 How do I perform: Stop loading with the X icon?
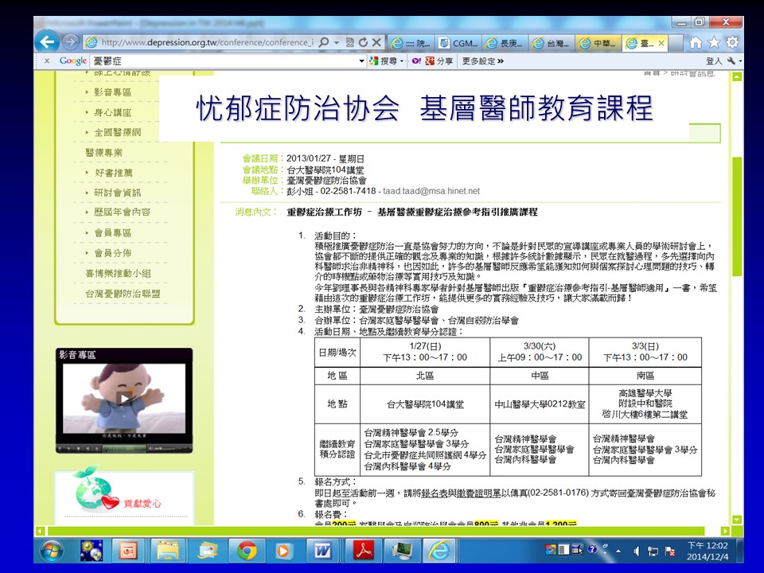(x=376, y=42)
